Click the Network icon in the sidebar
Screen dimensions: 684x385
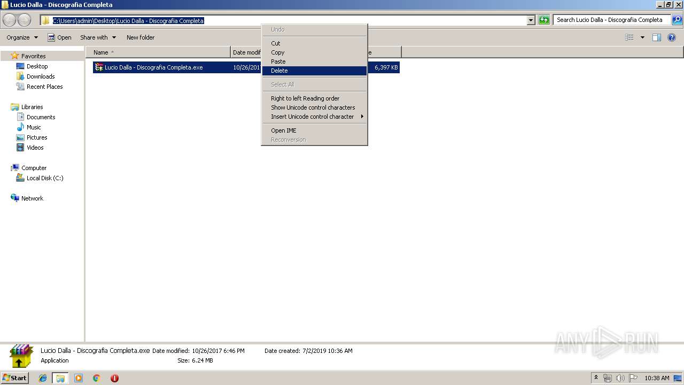point(15,198)
